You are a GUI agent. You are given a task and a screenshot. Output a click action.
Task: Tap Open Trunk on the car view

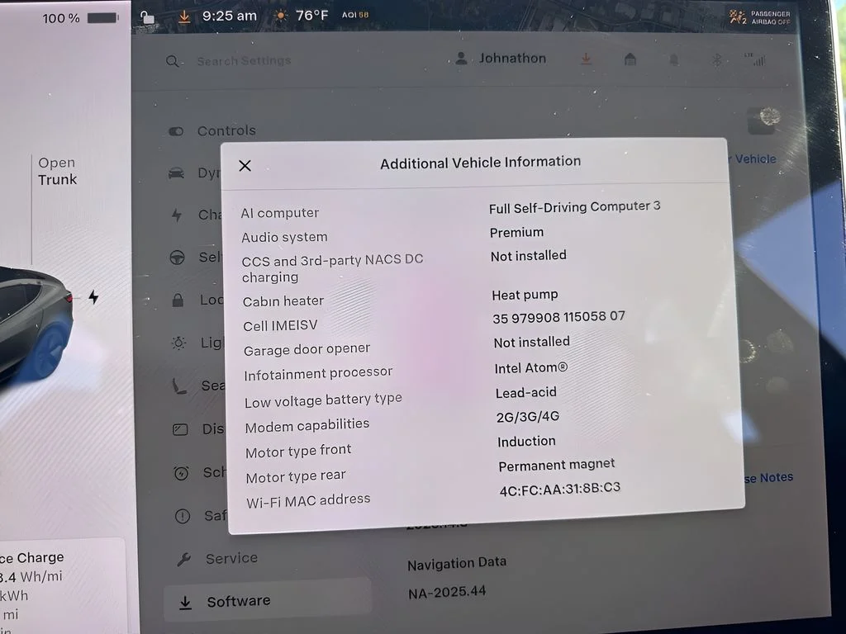57,171
